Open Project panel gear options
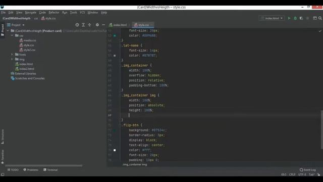 [97, 25]
